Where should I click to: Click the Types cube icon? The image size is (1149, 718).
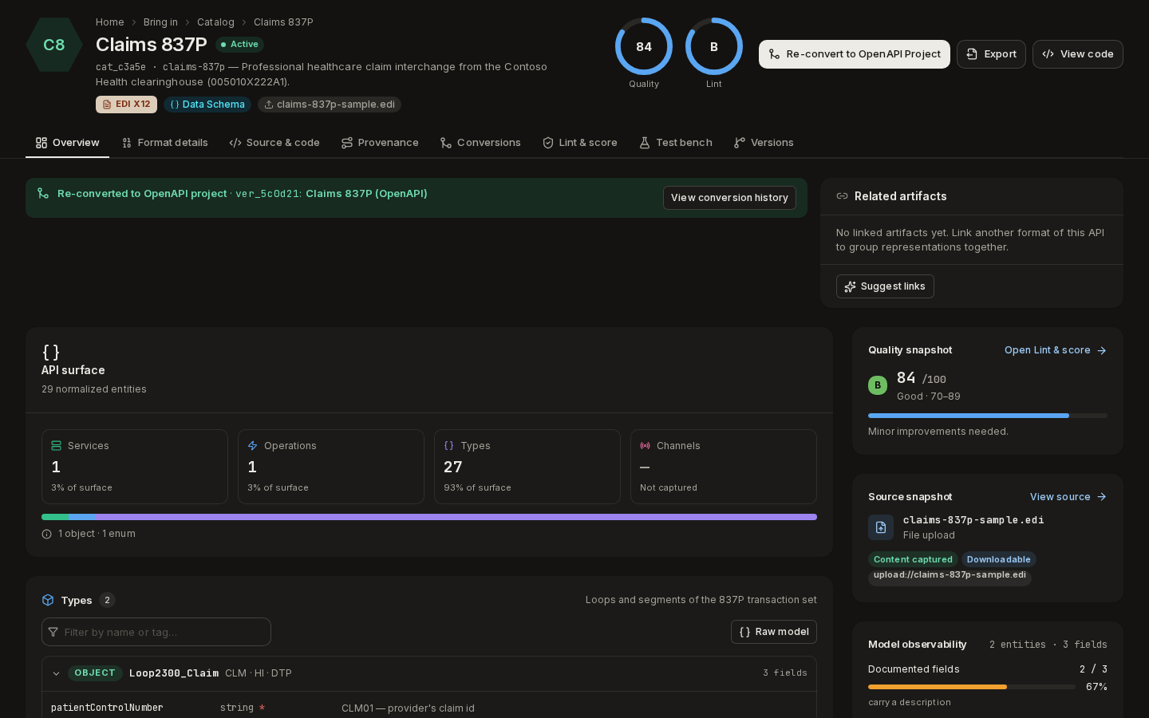pos(48,600)
